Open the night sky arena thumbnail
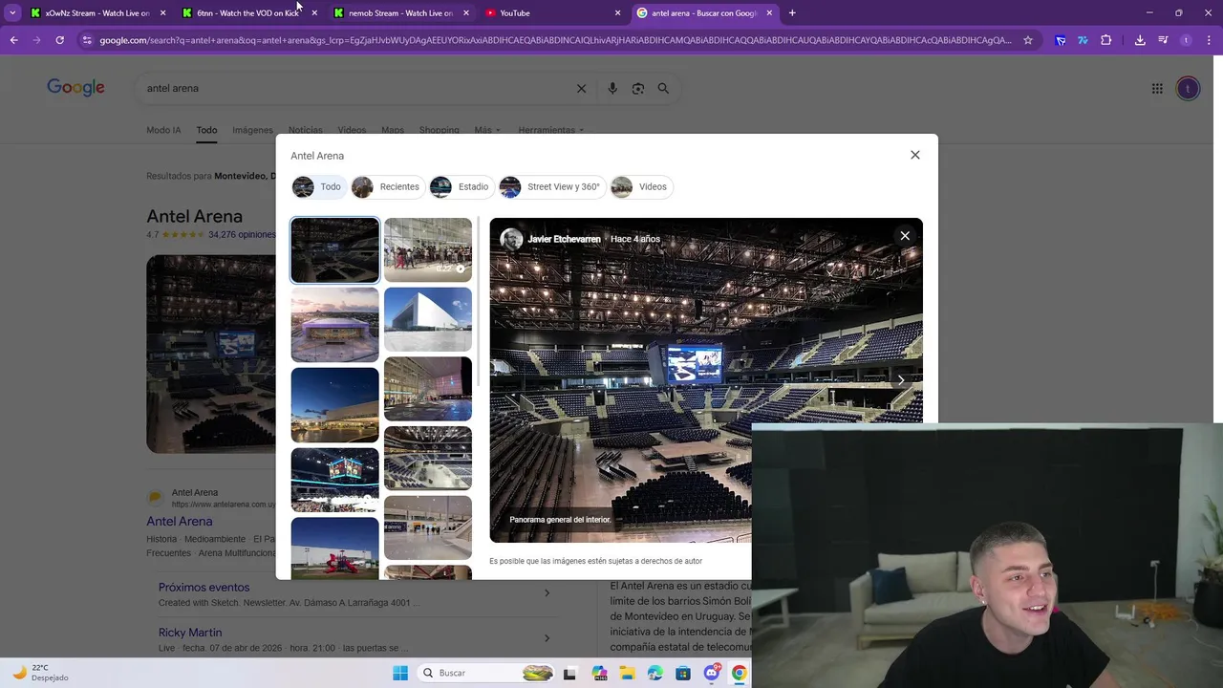1223x688 pixels. (x=334, y=405)
